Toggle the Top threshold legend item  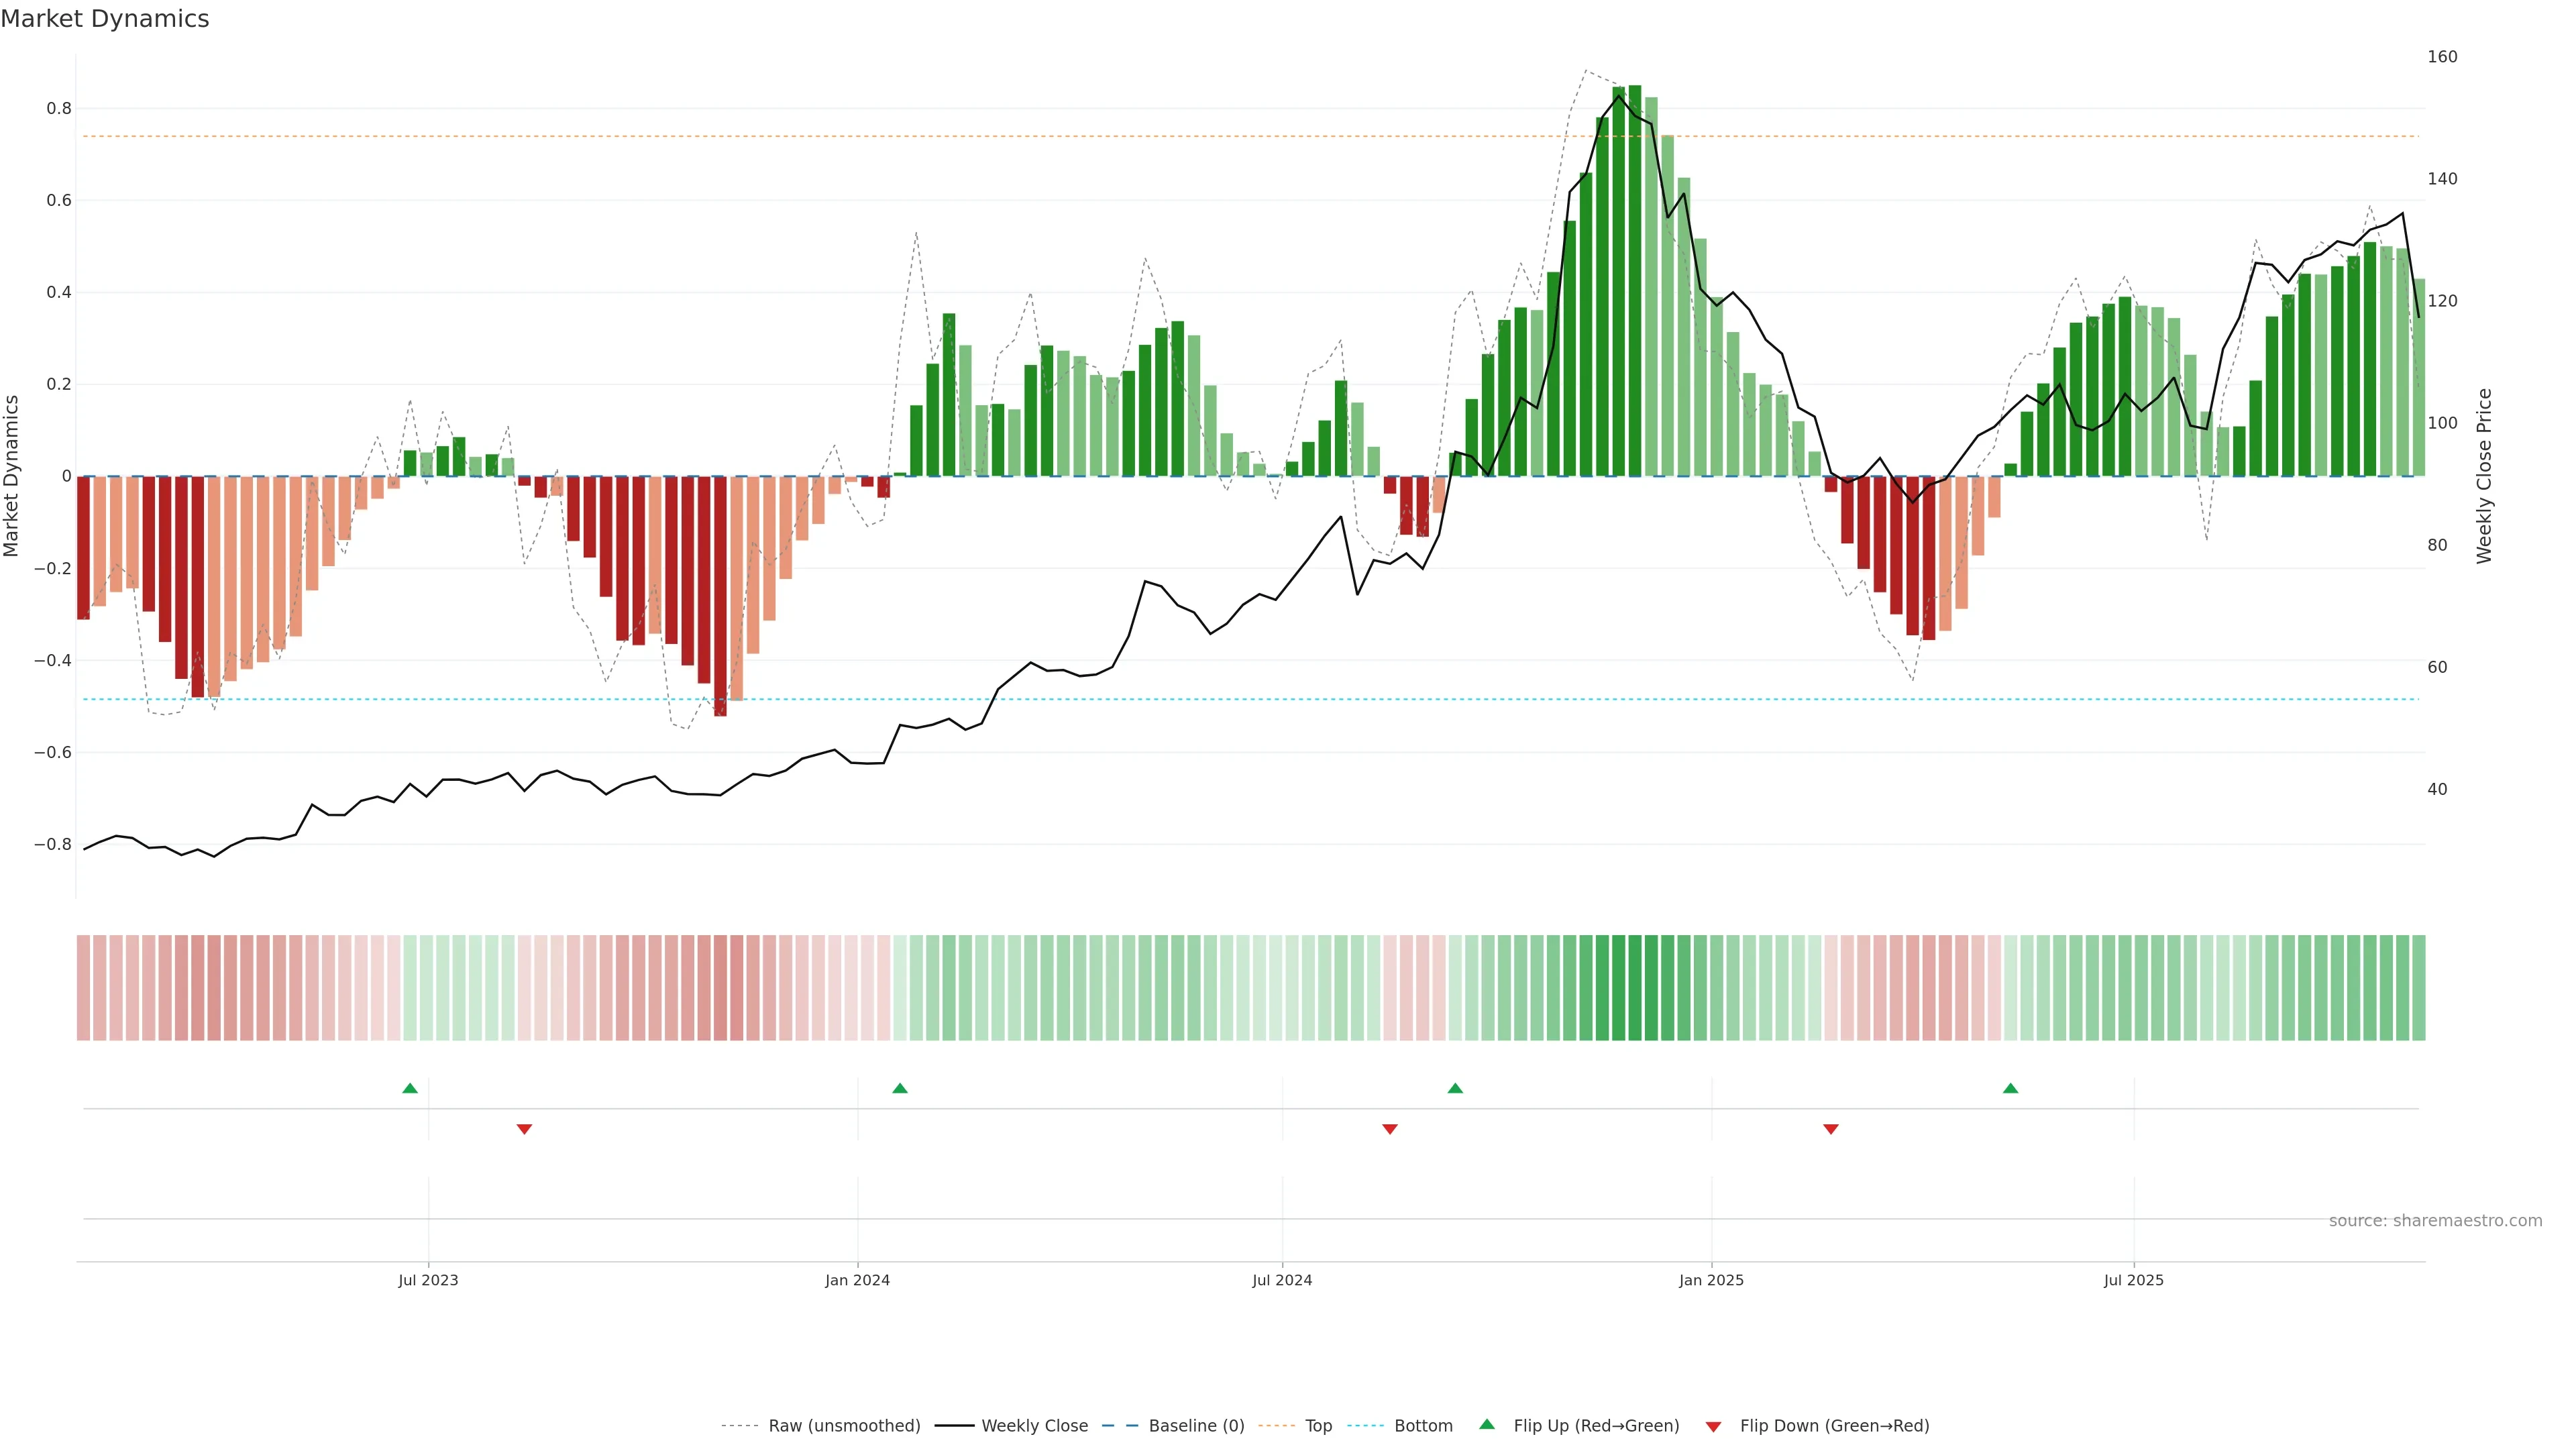tap(1318, 1426)
